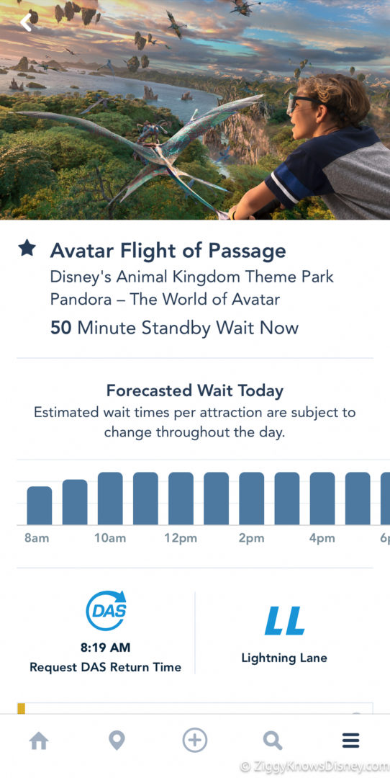
Task: Open the Home tab icon
Action: [x=39, y=741]
